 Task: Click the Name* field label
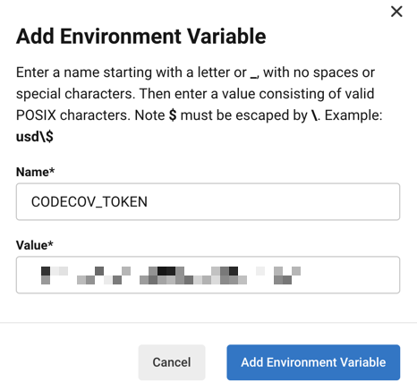point(35,172)
